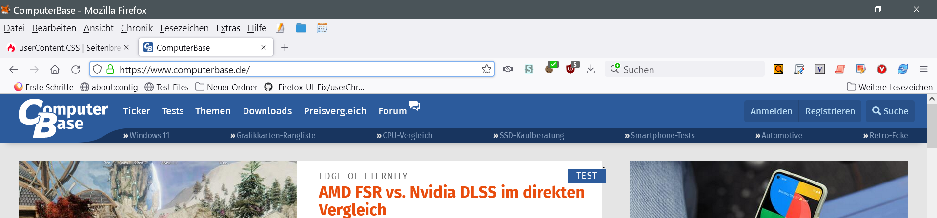Open the forum speech bubble icon

pyautogui.click(x=414, y=106)
